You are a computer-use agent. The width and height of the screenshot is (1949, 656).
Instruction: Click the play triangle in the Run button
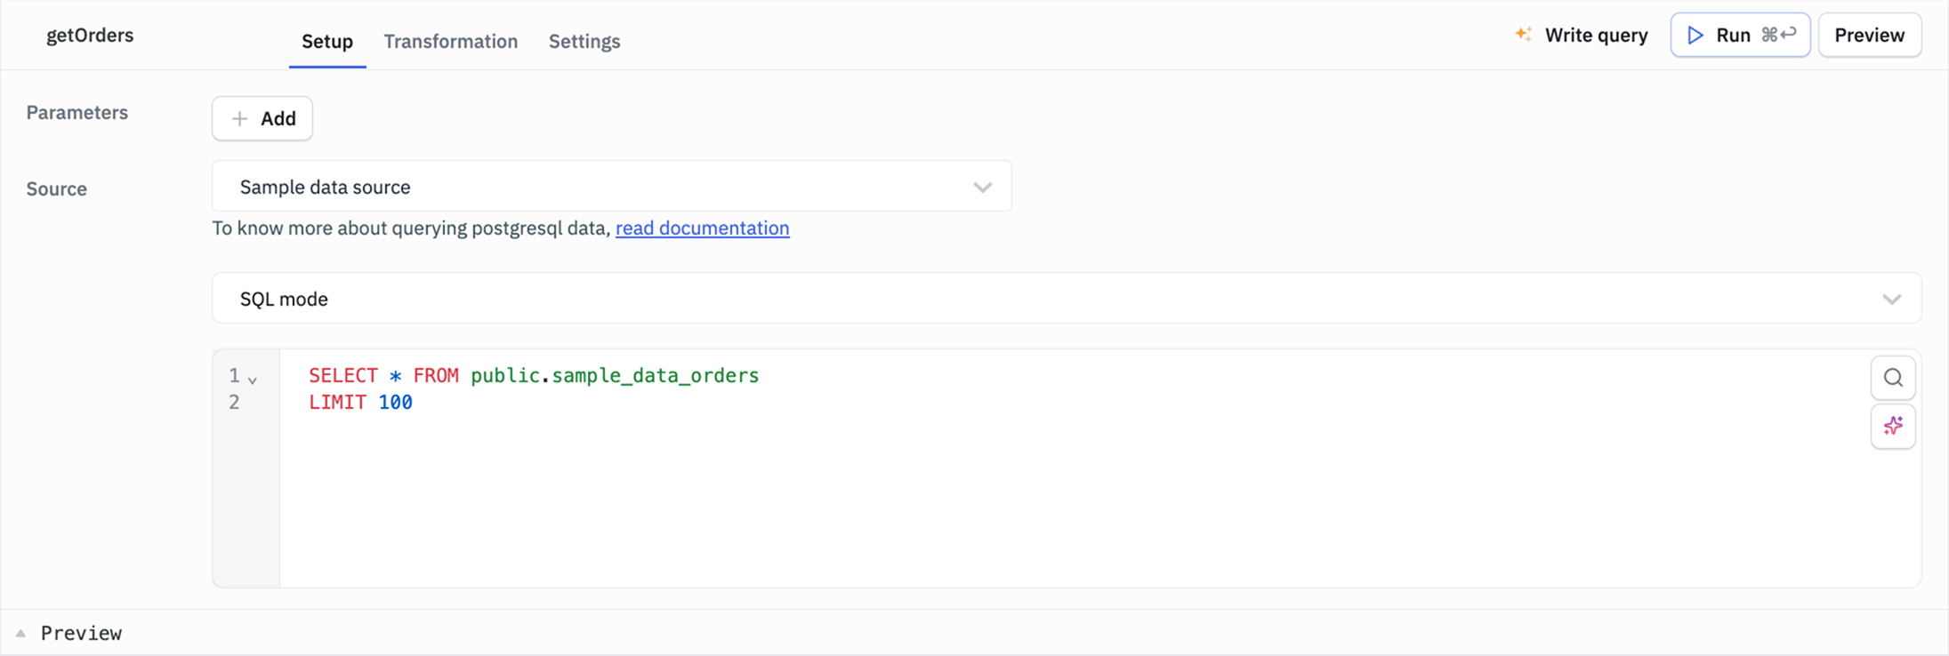pos(1695,35)
